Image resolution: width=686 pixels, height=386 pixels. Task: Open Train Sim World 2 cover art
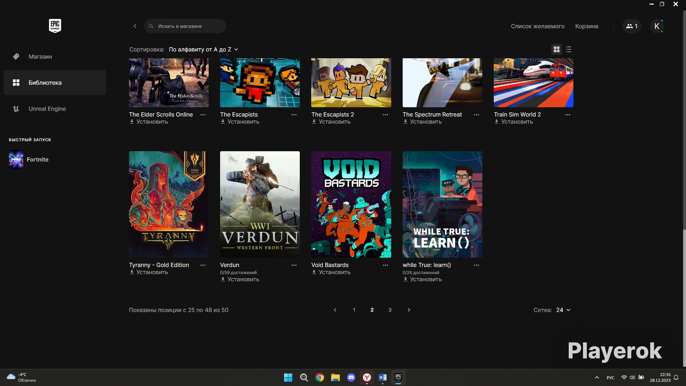tap(534, 83)
